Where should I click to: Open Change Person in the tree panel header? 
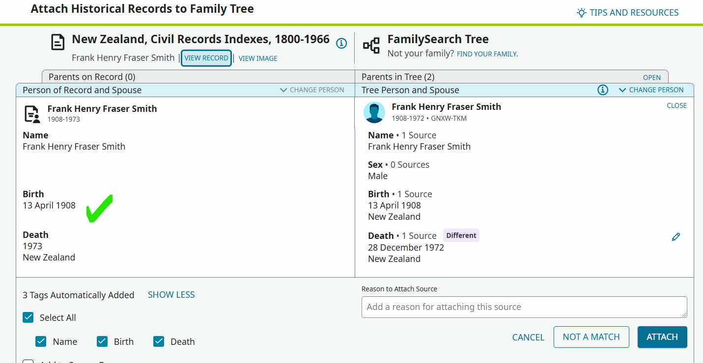[651, 90]
